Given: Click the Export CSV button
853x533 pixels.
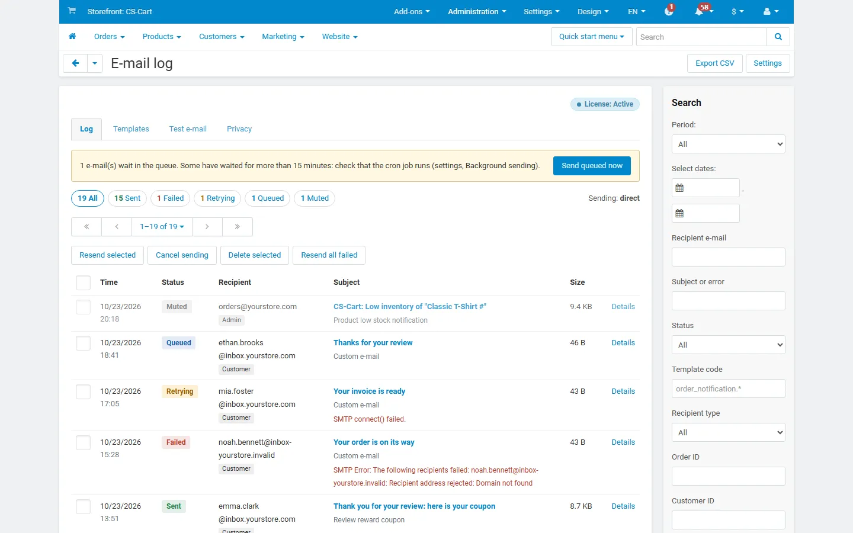Looking at the screenshot, I should (715, 63).
